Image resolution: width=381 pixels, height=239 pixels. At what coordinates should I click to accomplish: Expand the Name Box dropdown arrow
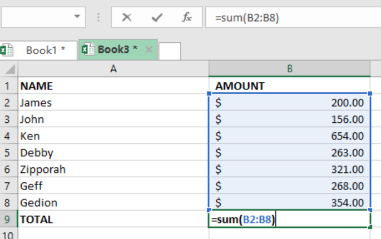point(77,17)
